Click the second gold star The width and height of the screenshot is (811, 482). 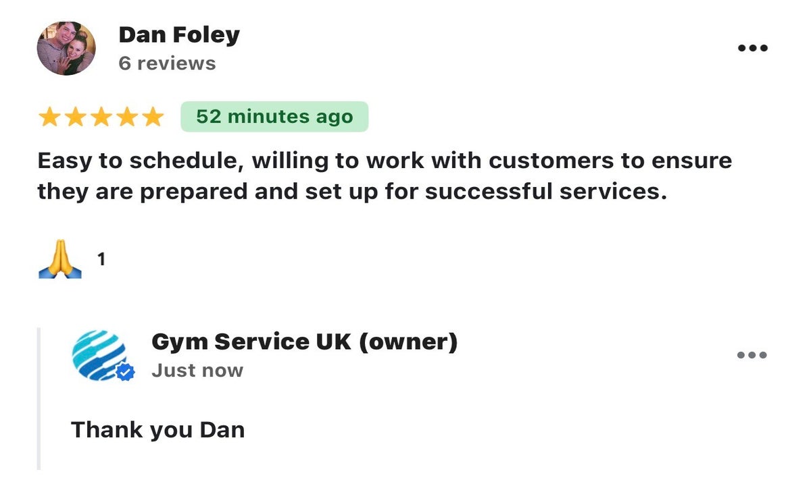[x=75, y=117]
